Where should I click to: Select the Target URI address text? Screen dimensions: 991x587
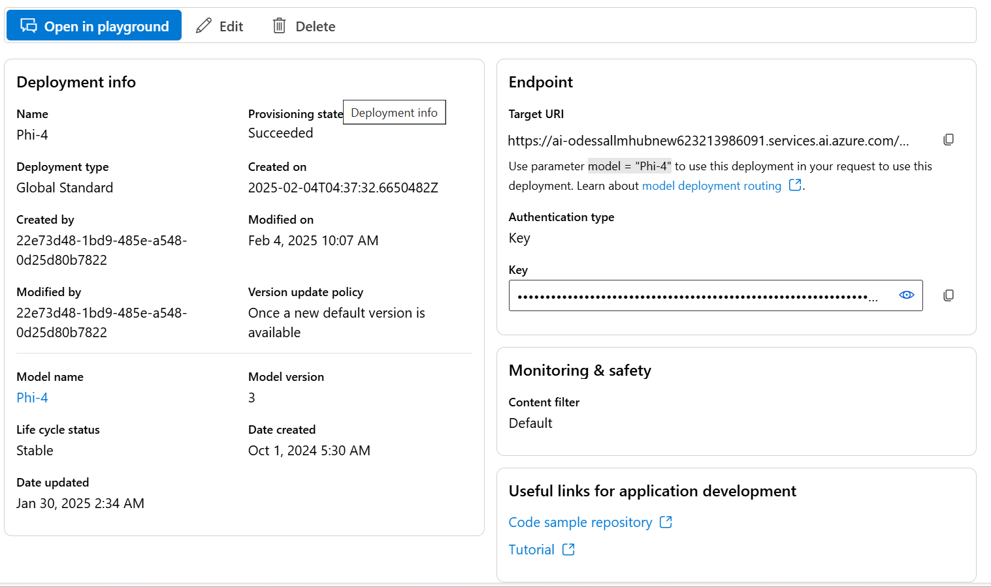(708, 141)
